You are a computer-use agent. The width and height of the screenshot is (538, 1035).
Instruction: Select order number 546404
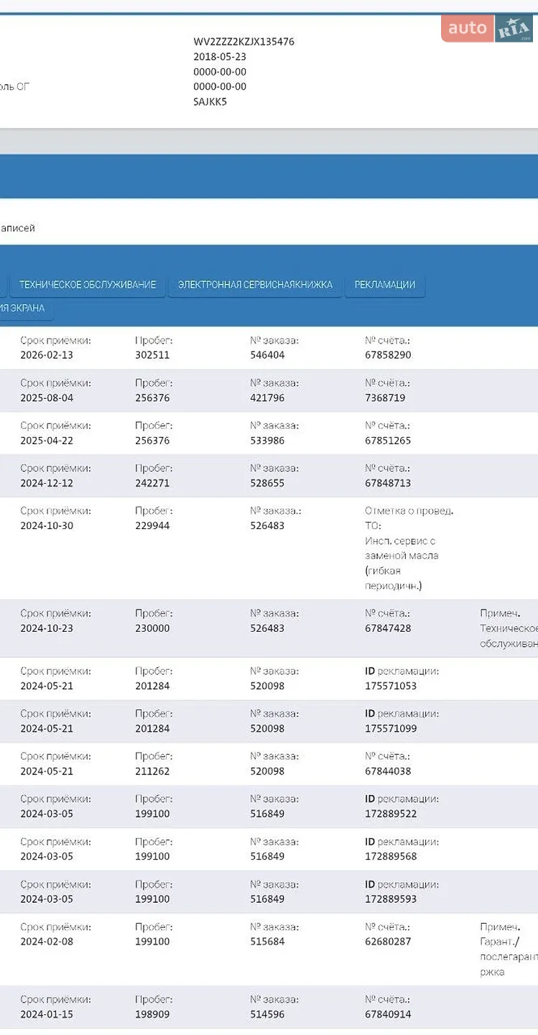[x=267, y=355]
